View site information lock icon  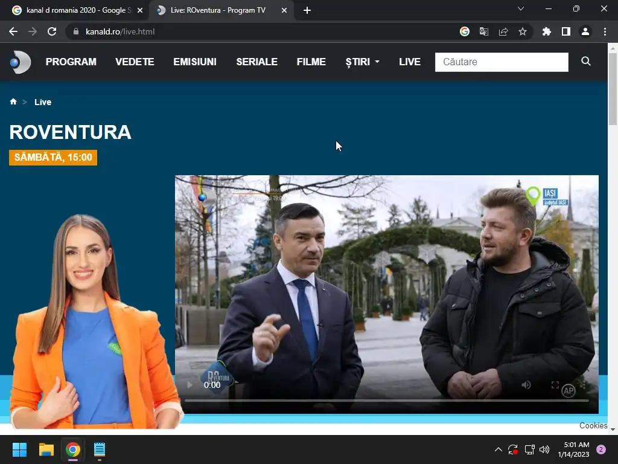[76, 31]
